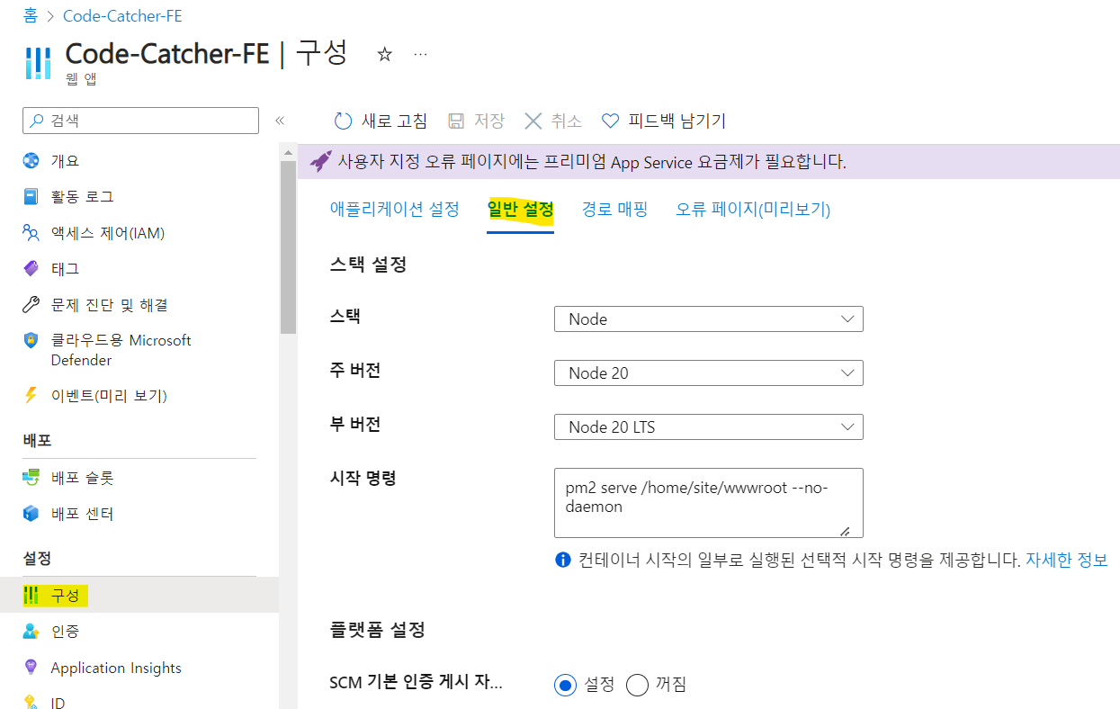Collapse the sidebar with double chevron
The width and height of the screenshot is (1120, 709).
pos(280,121)
